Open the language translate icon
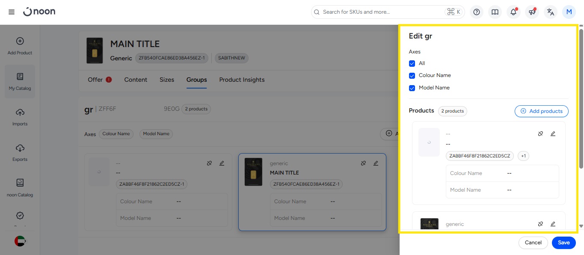This screenshot has height=255, width=584. coord(551,12)
